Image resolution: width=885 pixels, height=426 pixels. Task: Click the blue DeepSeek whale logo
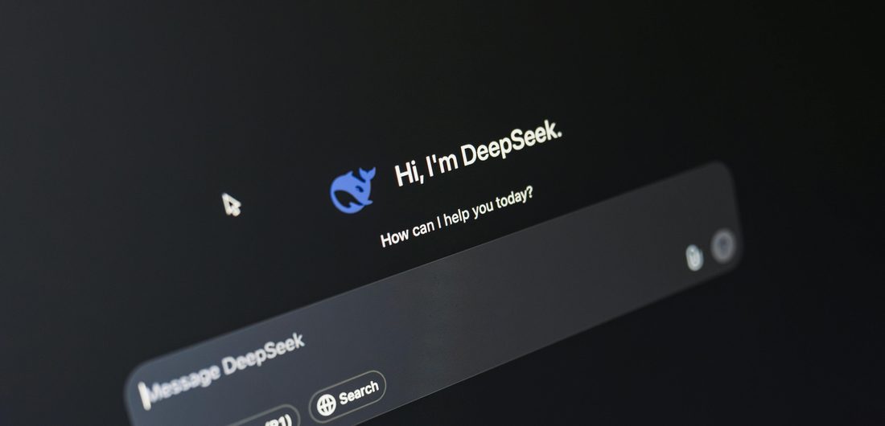(352, 190)
